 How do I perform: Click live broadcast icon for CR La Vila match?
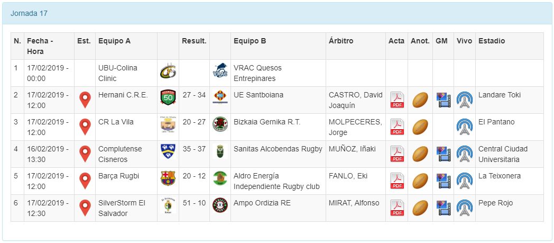465,127
